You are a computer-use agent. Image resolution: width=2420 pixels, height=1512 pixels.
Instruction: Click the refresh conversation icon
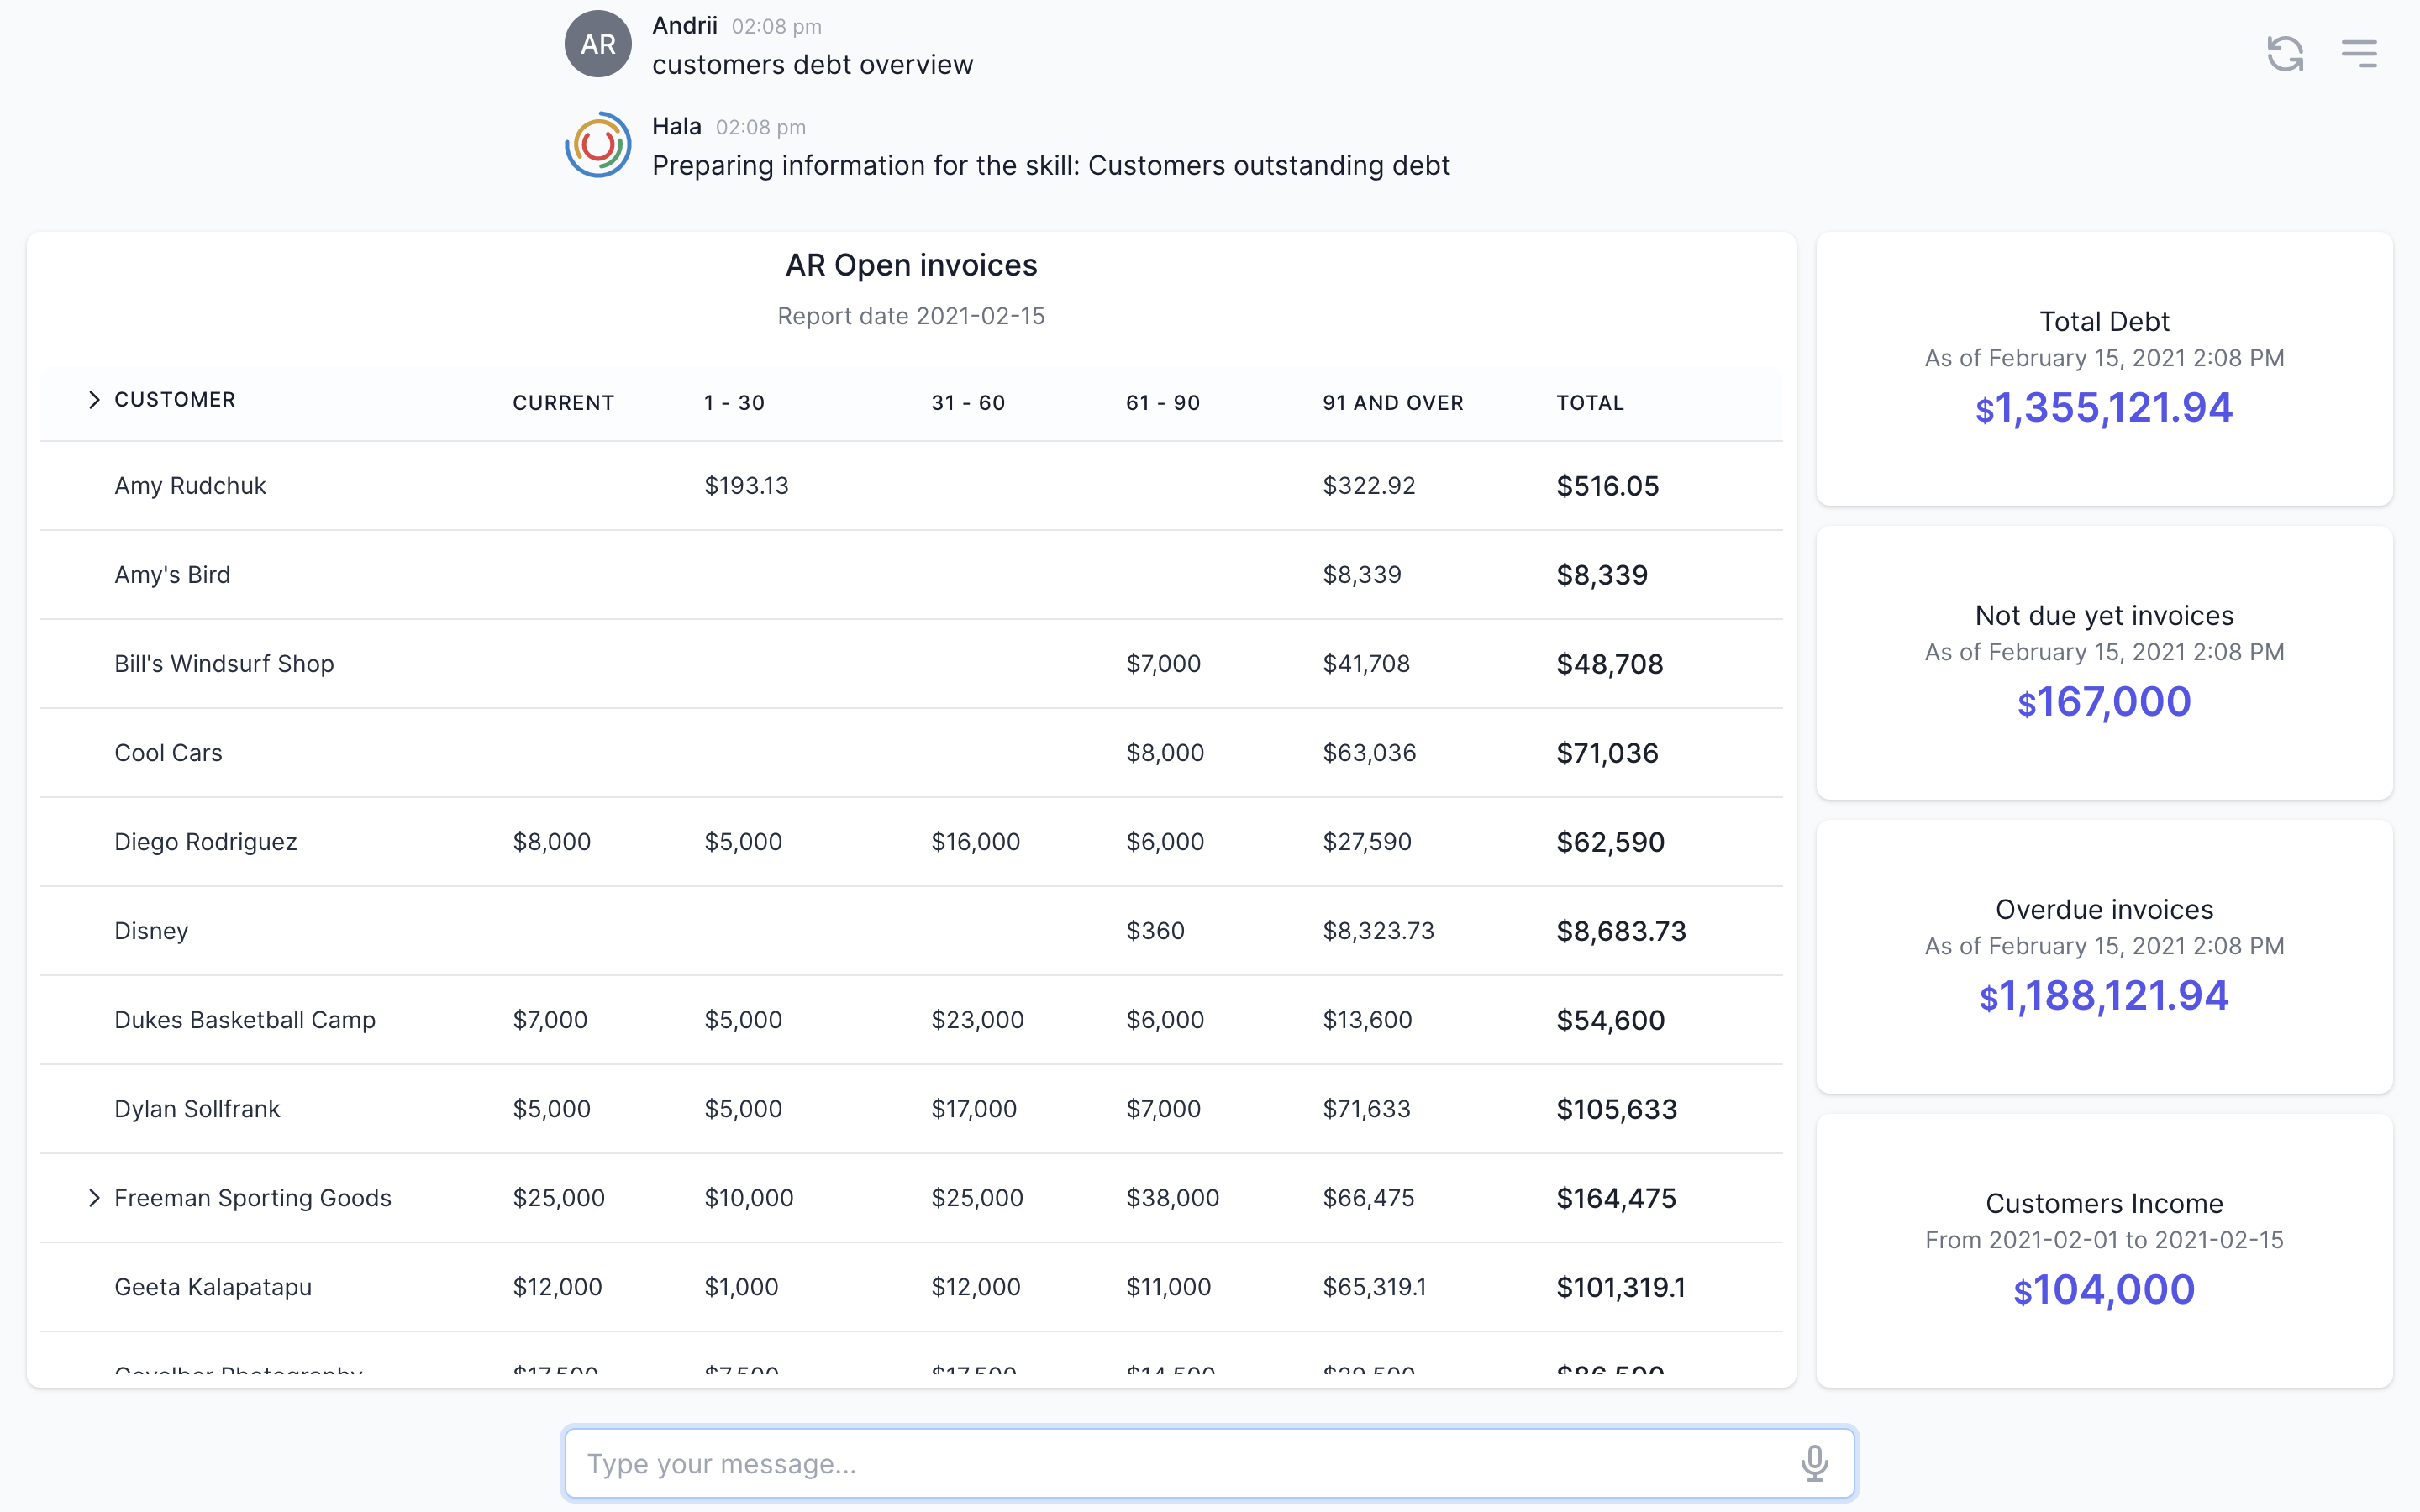[2285, 53]
